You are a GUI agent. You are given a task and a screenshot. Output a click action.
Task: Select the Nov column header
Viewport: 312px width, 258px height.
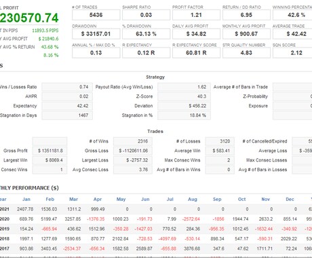265,200
